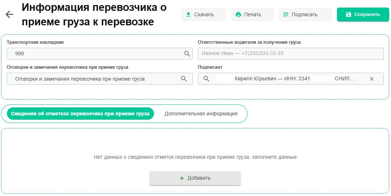The width and height of the screenshot is (391, 196).
Task: Open the Транспортная накладная field with 999
Action: click(x=100, y=54)
